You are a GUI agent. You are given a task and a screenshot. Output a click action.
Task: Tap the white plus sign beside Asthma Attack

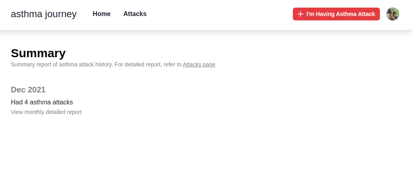click(x=300, y=14)
